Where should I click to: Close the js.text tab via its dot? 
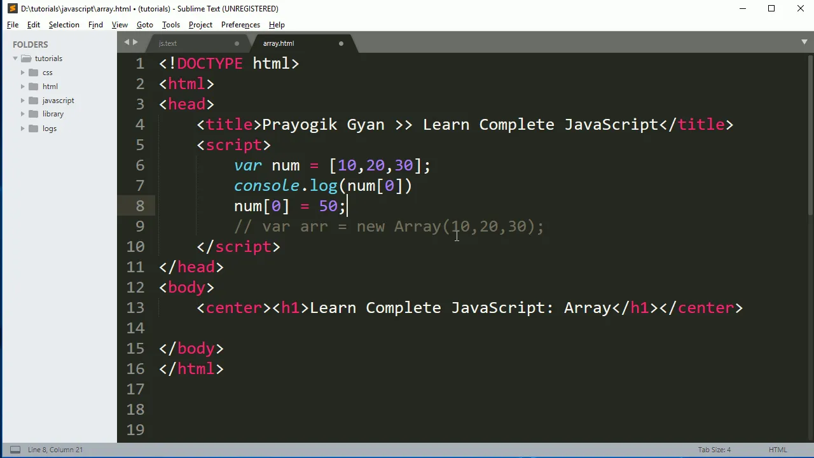(237, 43)
